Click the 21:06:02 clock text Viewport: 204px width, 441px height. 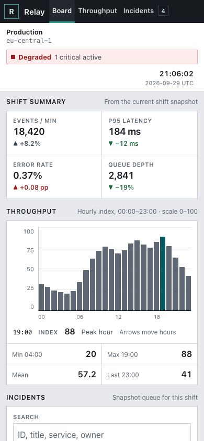(176, 74)
